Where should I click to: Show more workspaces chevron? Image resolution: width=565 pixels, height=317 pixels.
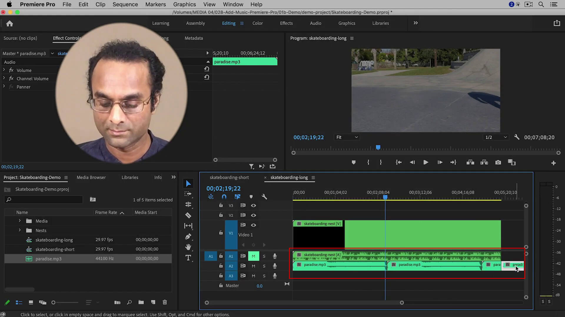tap(416, 23)
